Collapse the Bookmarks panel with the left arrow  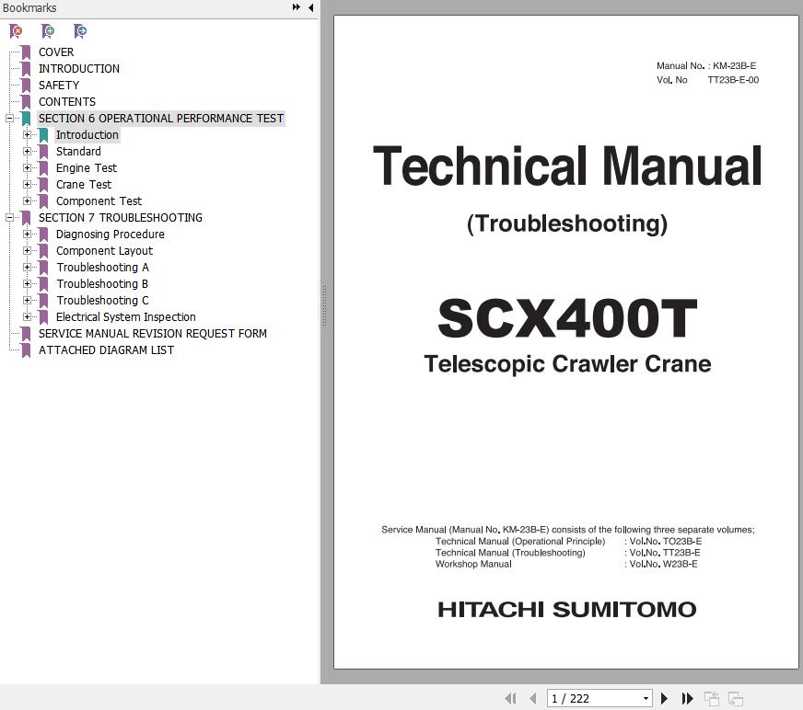[311, 7]
